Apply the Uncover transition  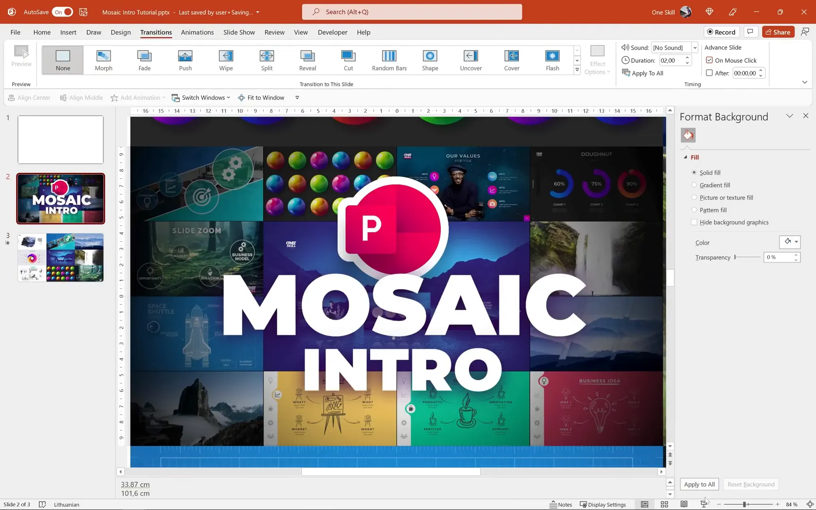click(x=471, y=60)
